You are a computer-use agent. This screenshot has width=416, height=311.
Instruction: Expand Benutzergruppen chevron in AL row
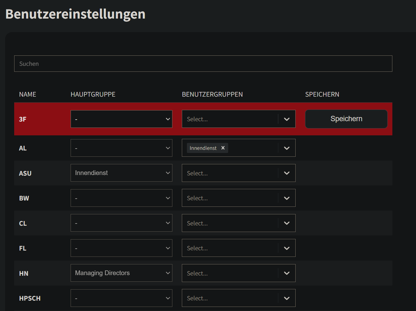click(x=286, y=148)
